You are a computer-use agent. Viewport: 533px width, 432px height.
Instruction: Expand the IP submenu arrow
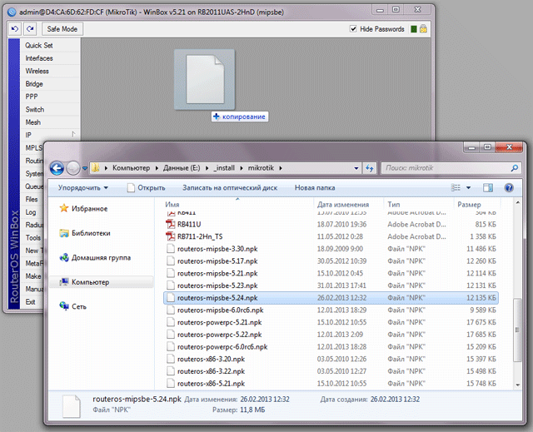(73, 135)
